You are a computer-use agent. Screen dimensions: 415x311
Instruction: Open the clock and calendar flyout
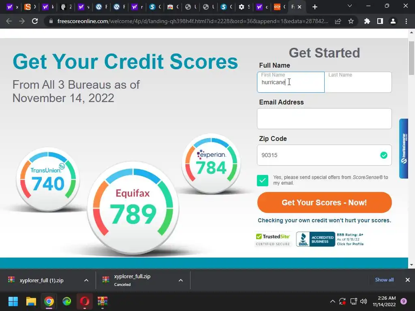[384, 301]
